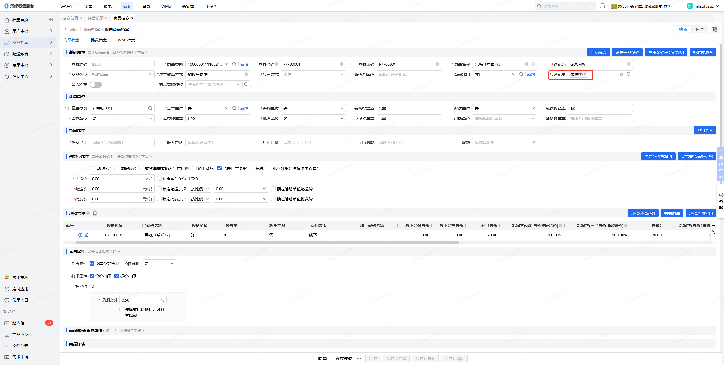Viewport: 724px width, 365px height.
Task: Uncheck 允许门店退货 checkbox
Action: 219,168
